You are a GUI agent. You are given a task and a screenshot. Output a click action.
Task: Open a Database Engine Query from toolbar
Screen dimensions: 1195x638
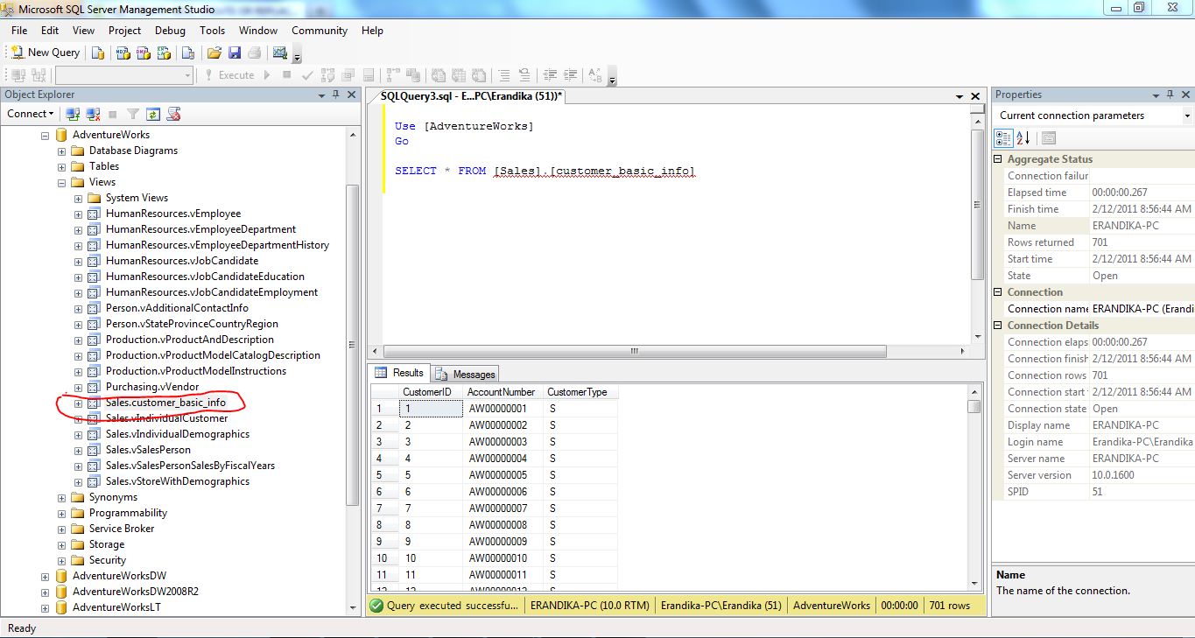[x=98, y=53]
